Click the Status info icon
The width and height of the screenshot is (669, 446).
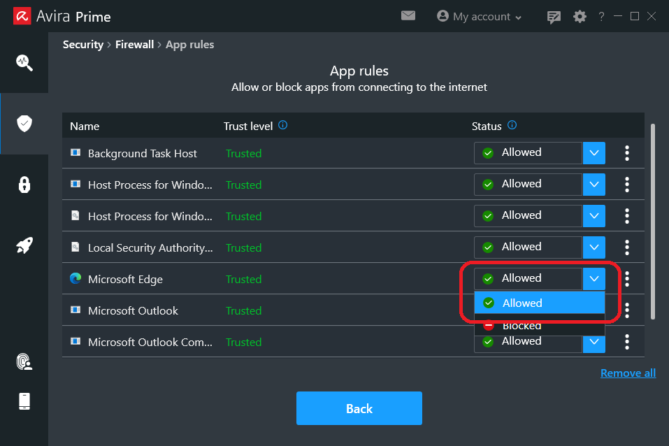(x=512, y=125)
